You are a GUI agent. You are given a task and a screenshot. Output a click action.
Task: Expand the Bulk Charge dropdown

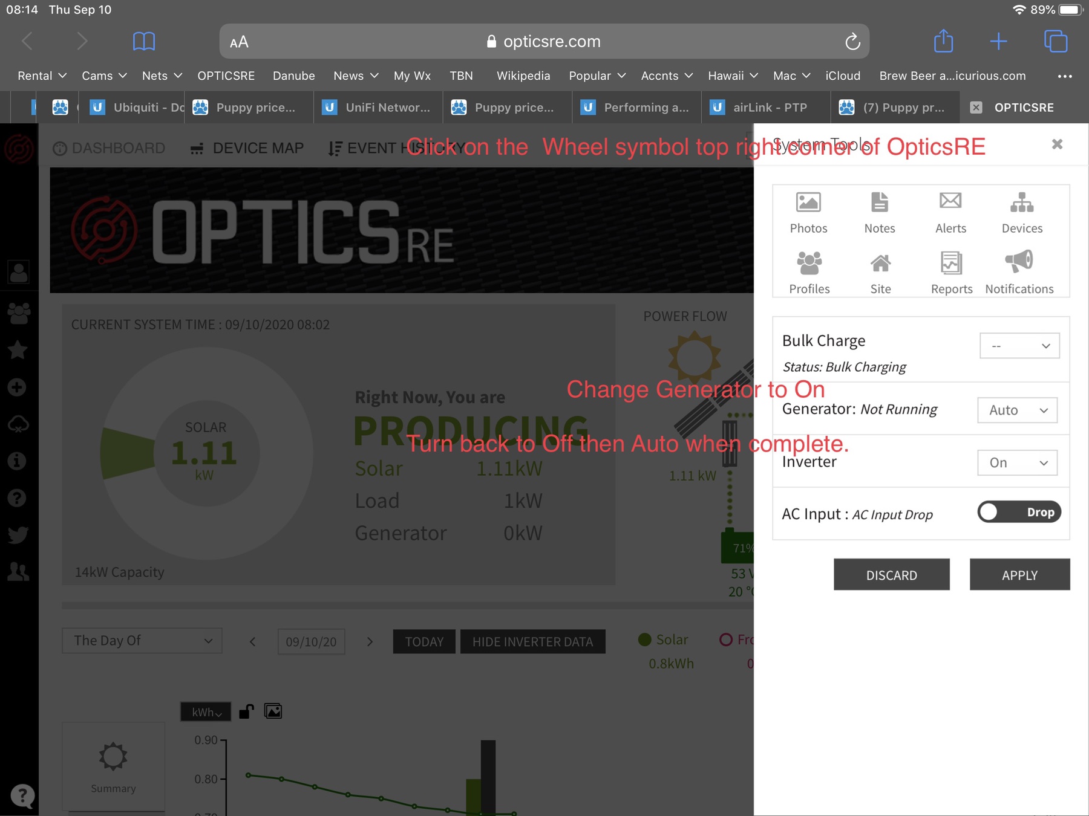(1019, 346)
